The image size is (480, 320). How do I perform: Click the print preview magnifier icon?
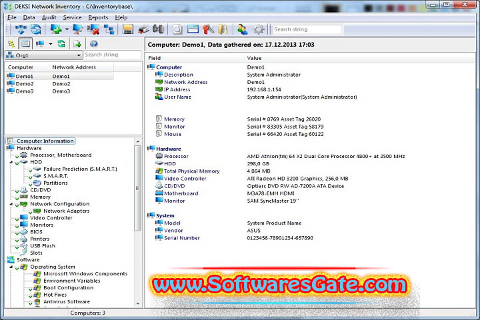(x=177, y=29)
